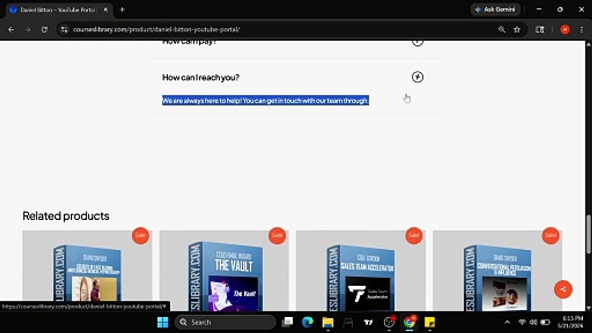Image resolution: width=592 pixels, height=333 pixels.
Task: Expand the "How can I pay?" plus icon
Action: point(417,42)
